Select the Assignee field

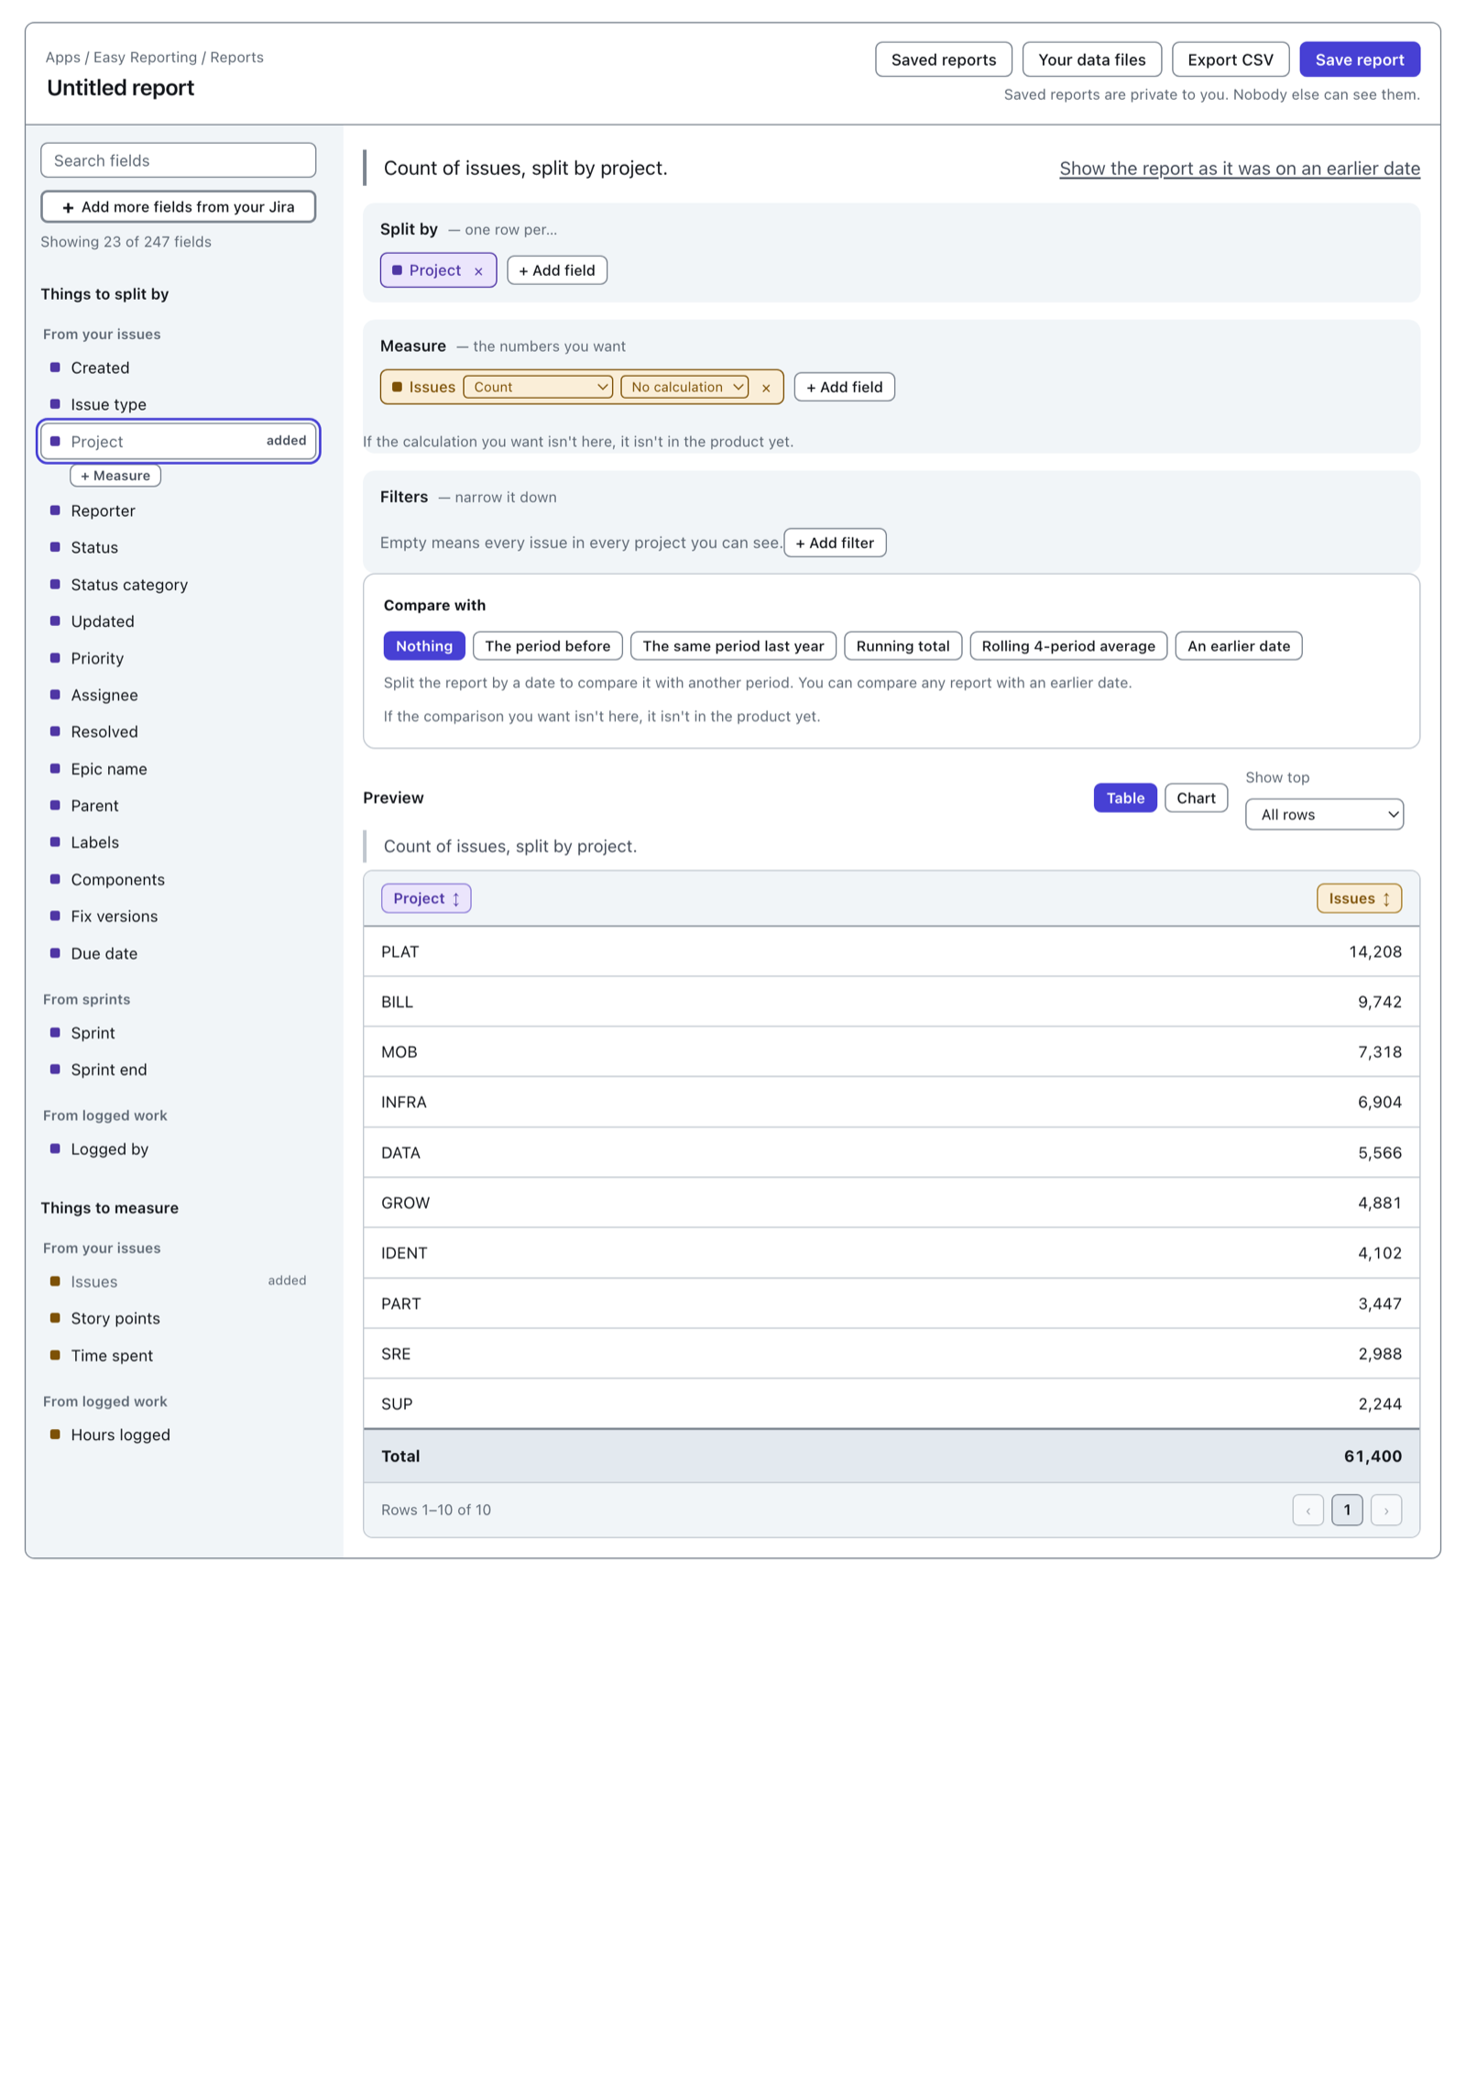(179, 696)
